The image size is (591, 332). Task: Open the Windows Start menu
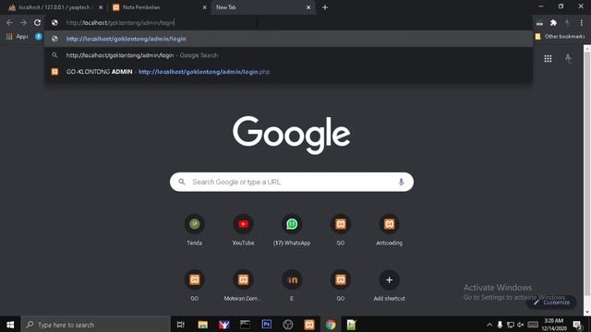(x=10, y=324)
